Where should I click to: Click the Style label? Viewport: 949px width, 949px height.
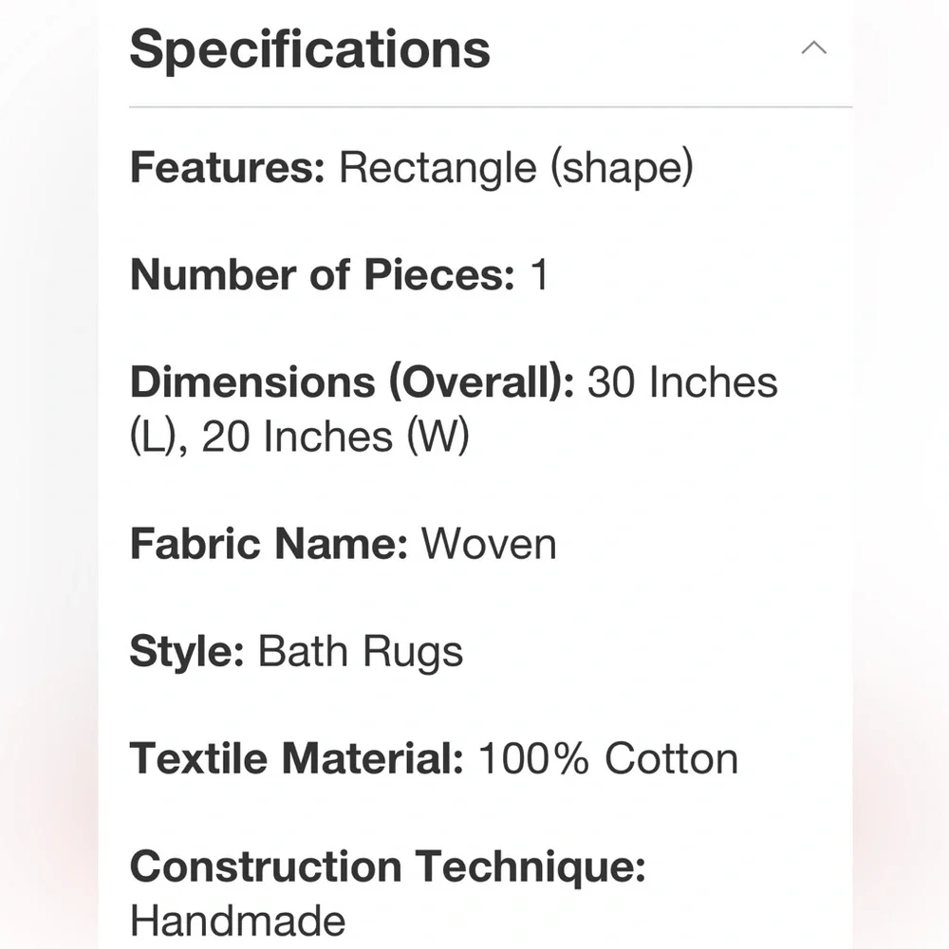(x=187, y=652)
